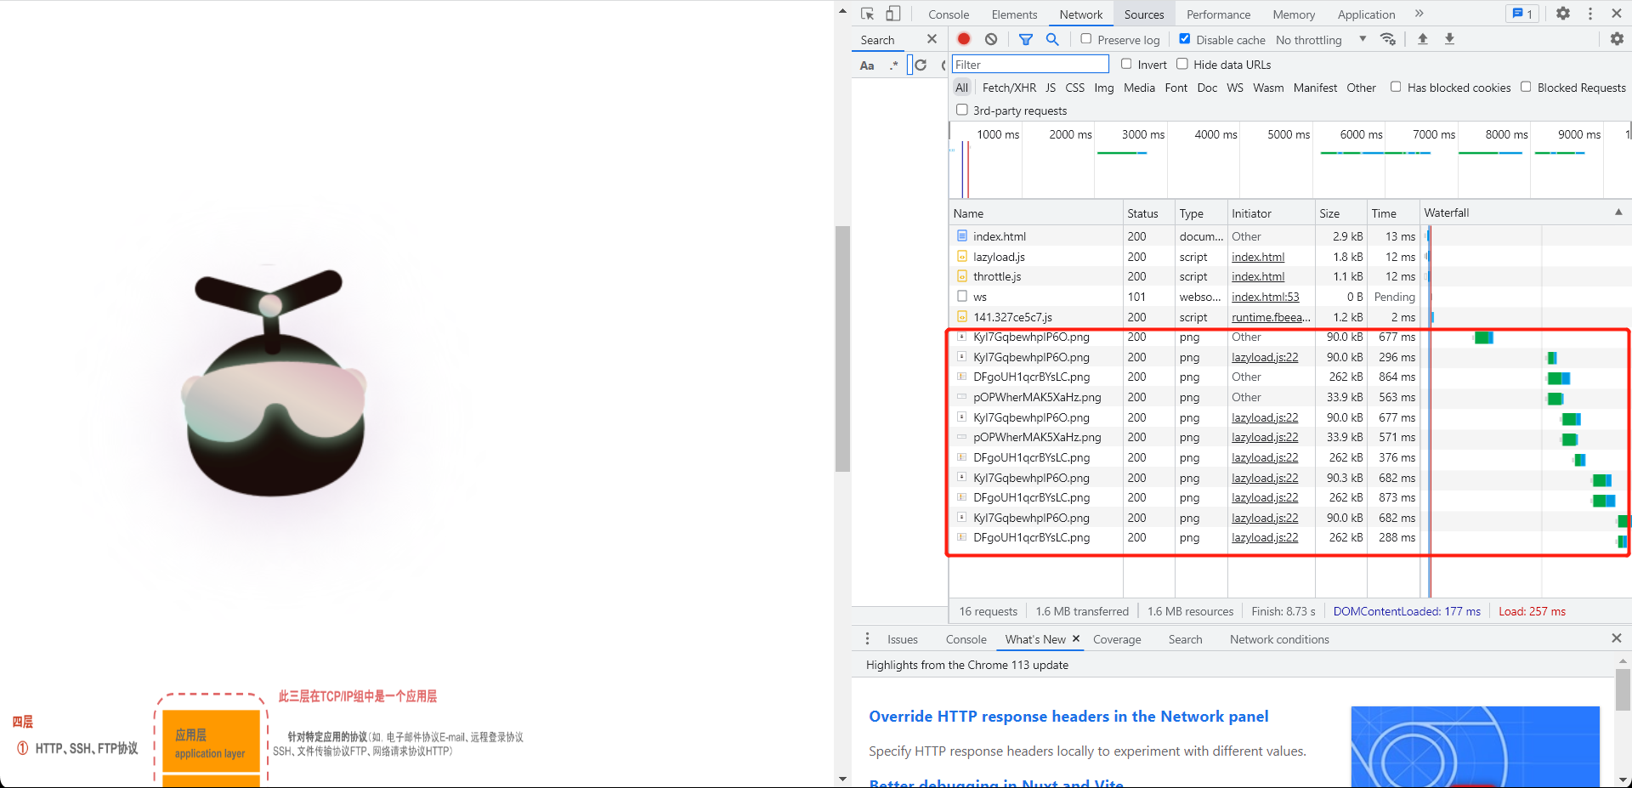The image size is (1632, 788).
Task: Click the 141.327ce5c7.js script file icon
Action: click(x=962, y=316)
